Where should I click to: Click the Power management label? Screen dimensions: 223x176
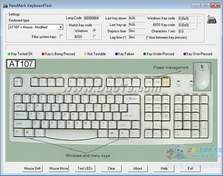[x=171, y=67]
